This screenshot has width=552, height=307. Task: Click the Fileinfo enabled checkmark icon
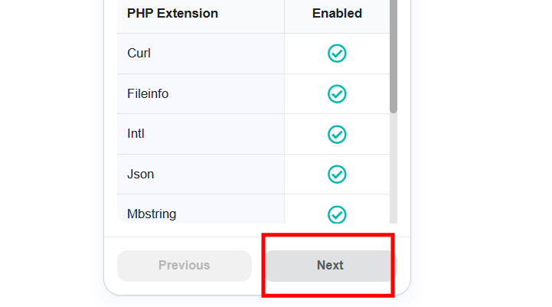pos(337,94)
